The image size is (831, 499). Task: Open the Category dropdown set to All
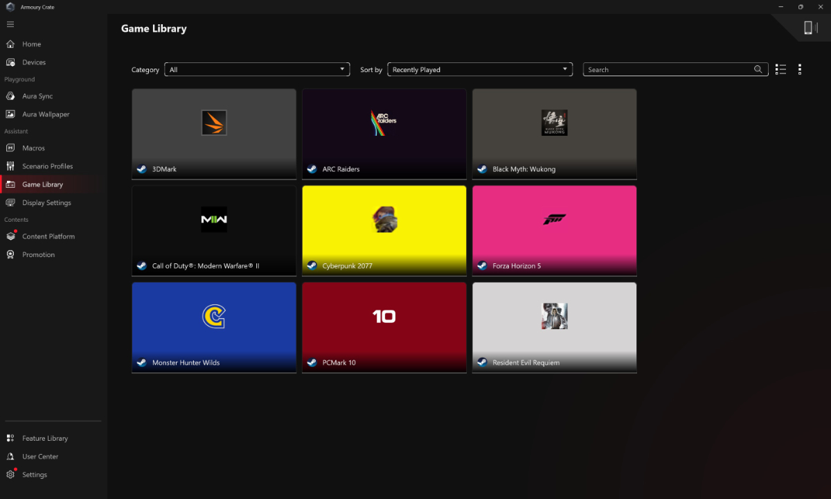[x=257, y=69]
